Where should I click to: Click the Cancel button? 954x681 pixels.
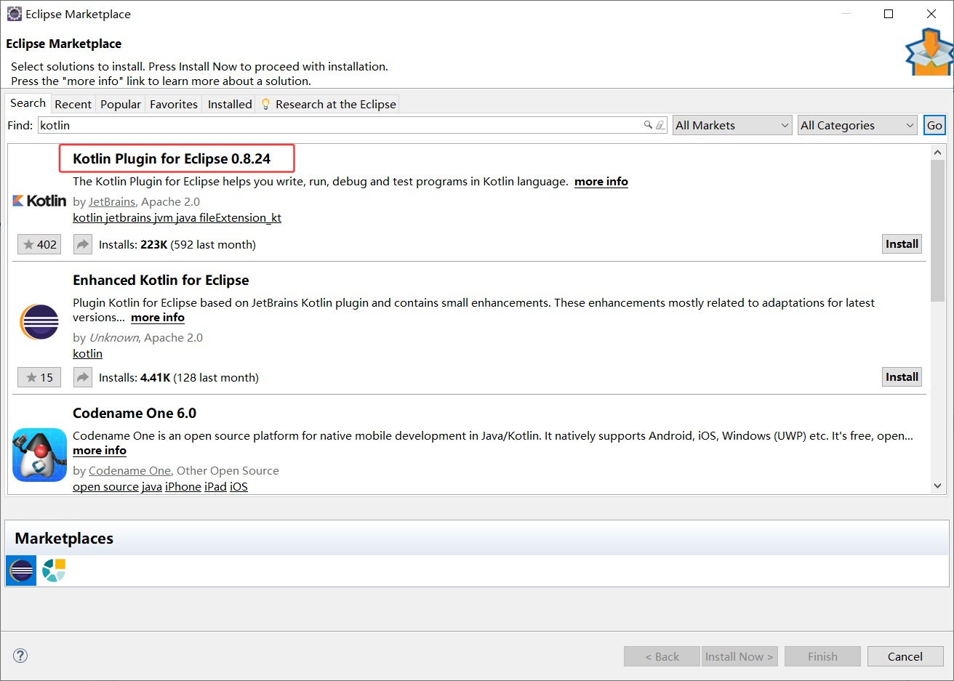click(x=905, y=656)
